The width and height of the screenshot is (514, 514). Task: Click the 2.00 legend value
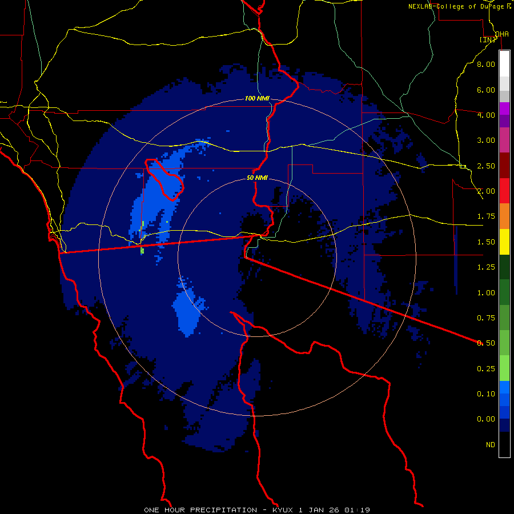pos(486,191)
